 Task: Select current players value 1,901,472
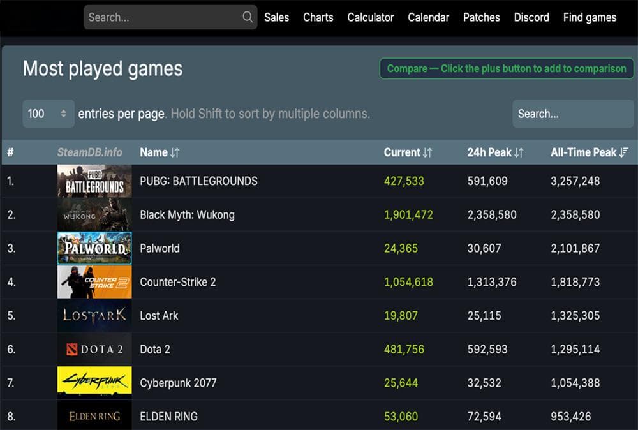click(x=408, y=215)
